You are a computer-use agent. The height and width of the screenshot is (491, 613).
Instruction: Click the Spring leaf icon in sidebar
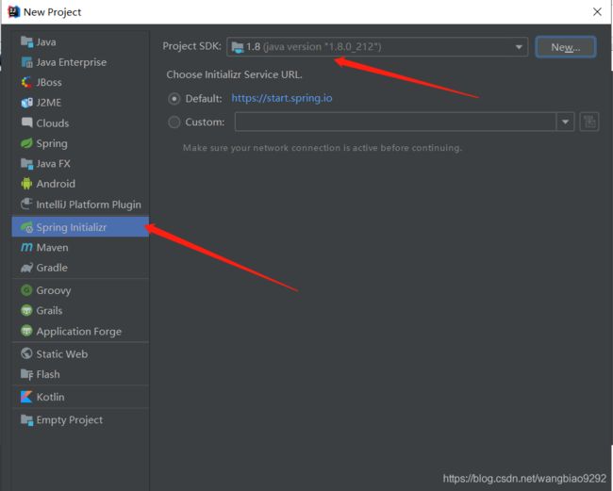[x=26, y=143]
